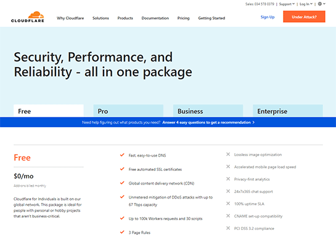Switch to the Pro plan tab
This screenshot has height=238, width=336.
click(x=128, y=111)
